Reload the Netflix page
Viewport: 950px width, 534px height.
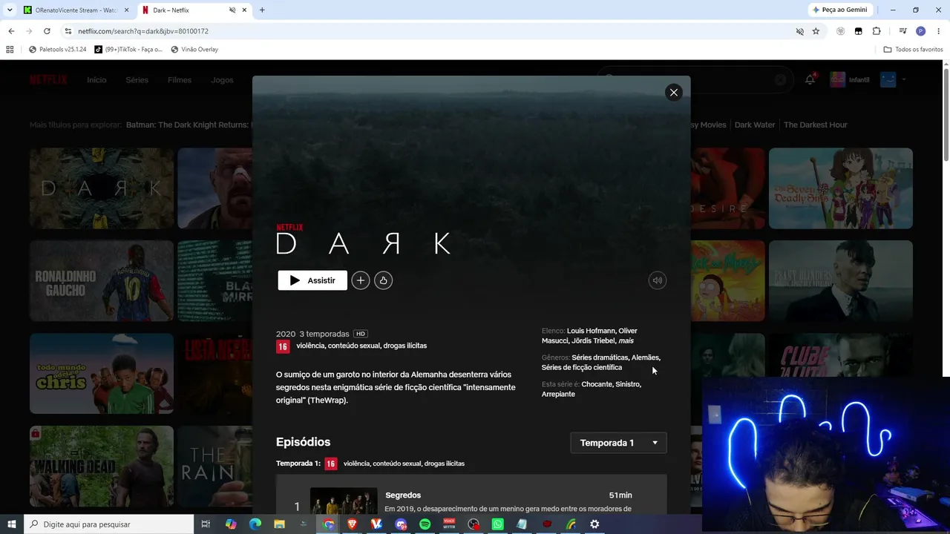(x=47, y=31)
